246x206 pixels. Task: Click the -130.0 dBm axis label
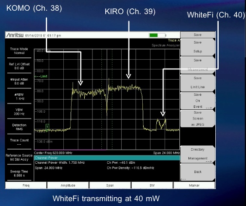44,141
